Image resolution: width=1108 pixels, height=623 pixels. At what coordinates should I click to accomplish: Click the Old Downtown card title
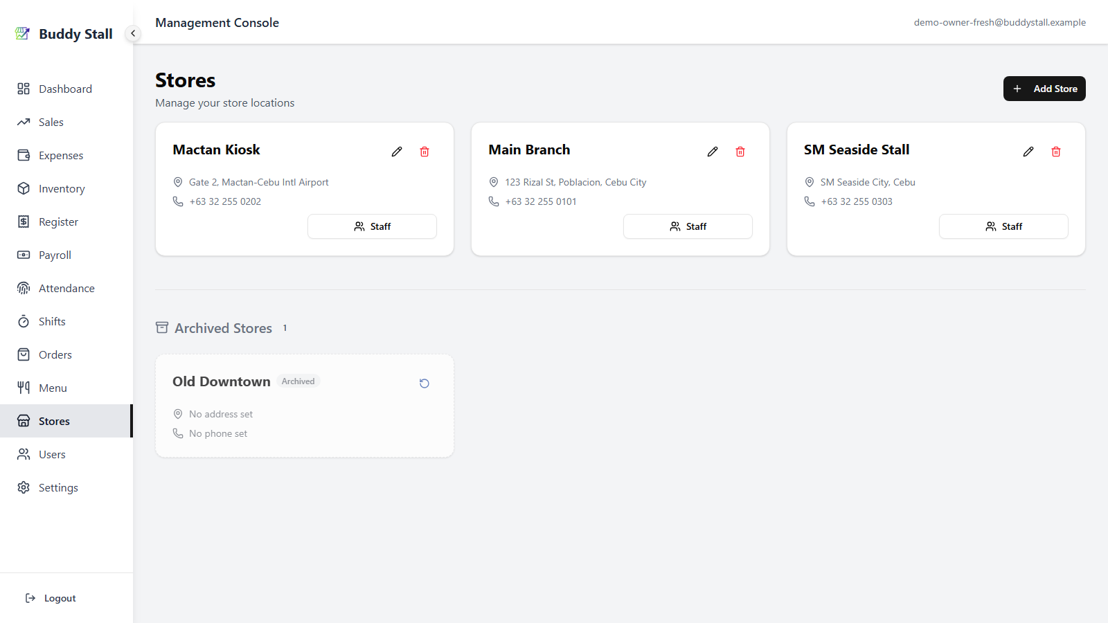(222, 381)
